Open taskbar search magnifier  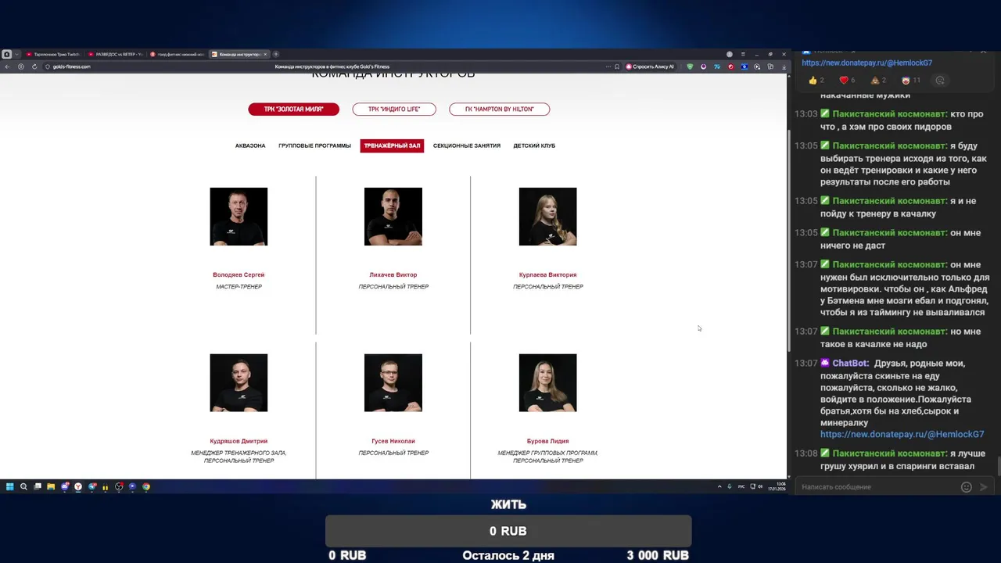click(23, 486)
